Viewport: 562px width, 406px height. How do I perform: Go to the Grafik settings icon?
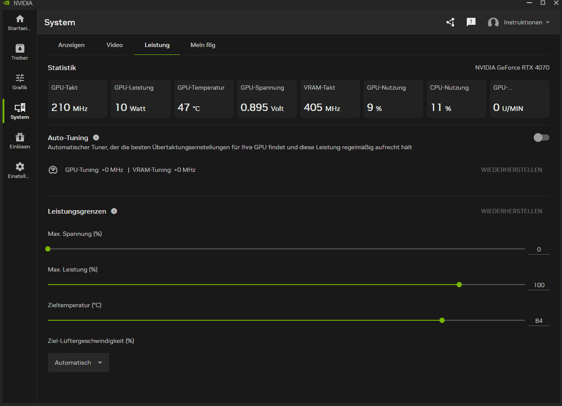point(20,78)
